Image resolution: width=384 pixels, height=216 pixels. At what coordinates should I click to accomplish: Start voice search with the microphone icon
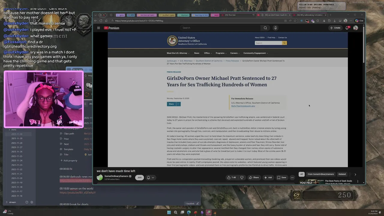tap(275, 28)
